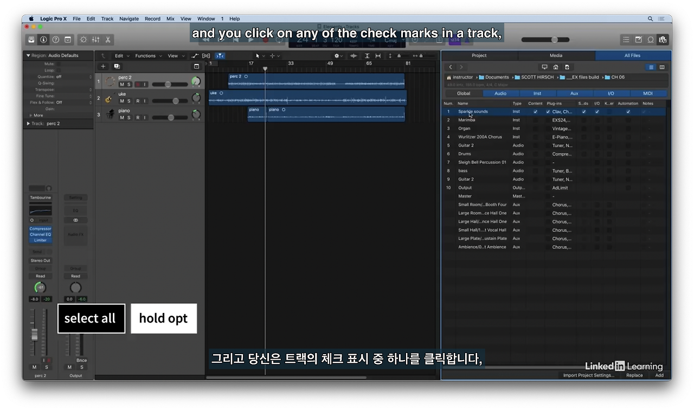The image size is (694, 410).
Task: Click the Duplicate Track icon
Action: 117,66
